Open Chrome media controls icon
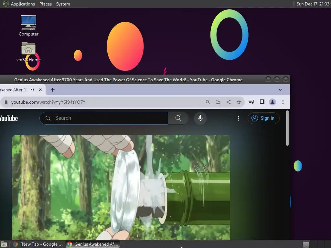 coord(251,102)
